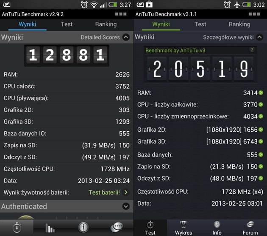The width and height of the screenshot is (267, 236).
Task: Select CPU - liczby zmiennoprzecinkowe 4034 row
Action: click(x=200, y=117)
